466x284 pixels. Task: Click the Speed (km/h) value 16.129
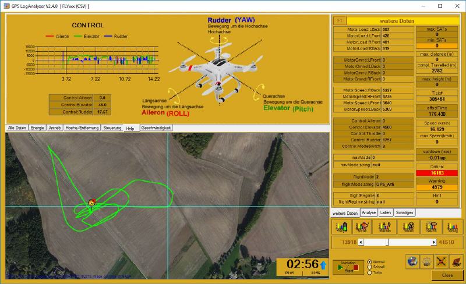click(436, 129)
